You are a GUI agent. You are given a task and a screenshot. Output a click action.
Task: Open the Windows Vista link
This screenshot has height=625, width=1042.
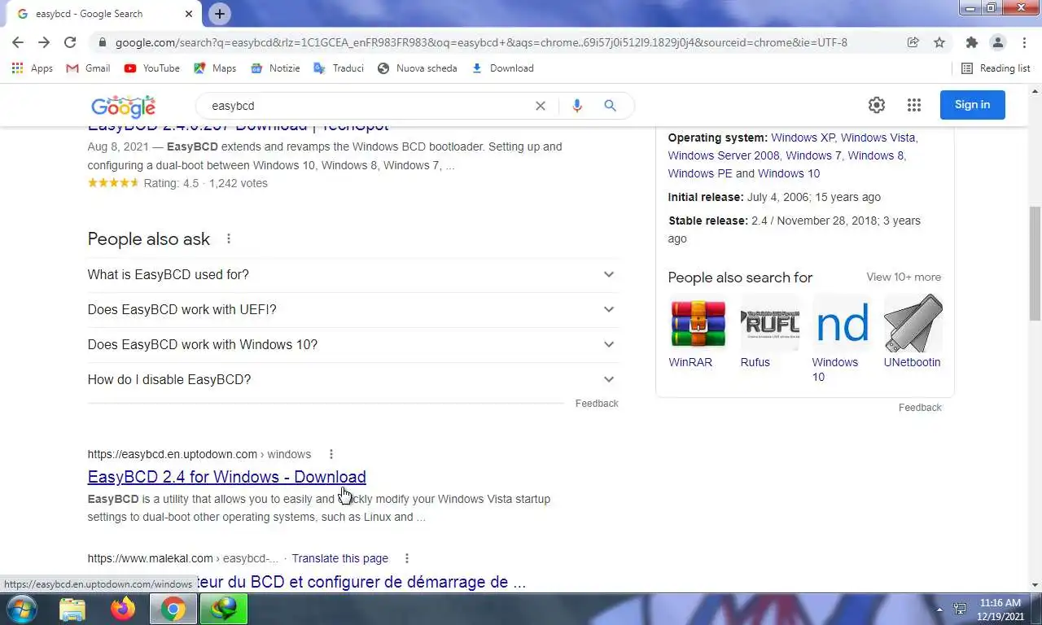(878, 138)
